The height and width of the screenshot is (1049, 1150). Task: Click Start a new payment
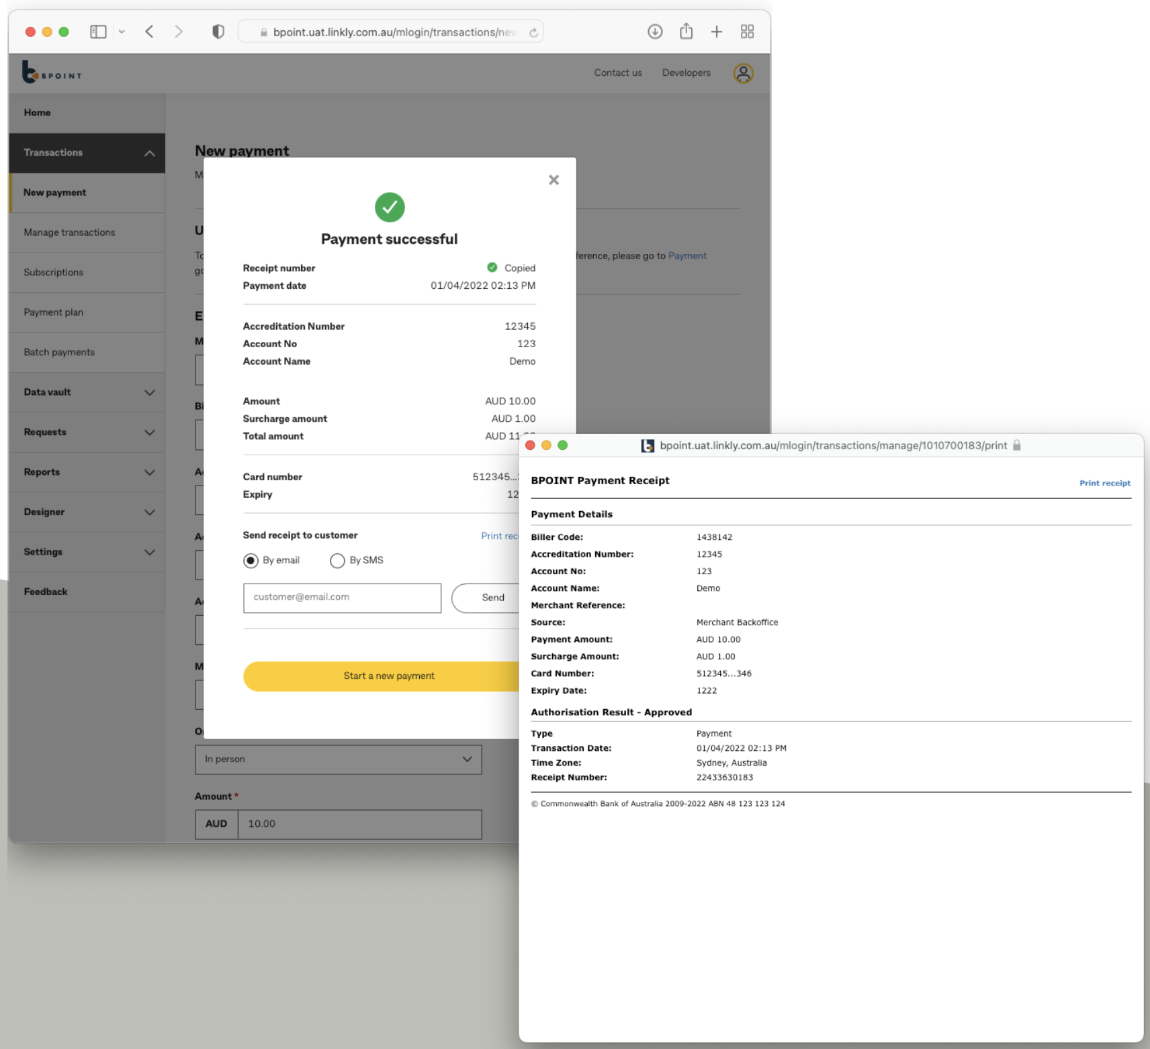pos(388,676)
